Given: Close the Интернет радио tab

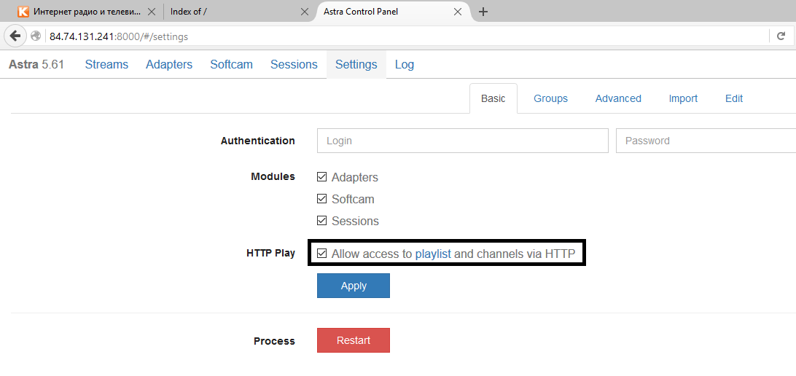Looking at the screenshot, I should click(x=152, y=12).
